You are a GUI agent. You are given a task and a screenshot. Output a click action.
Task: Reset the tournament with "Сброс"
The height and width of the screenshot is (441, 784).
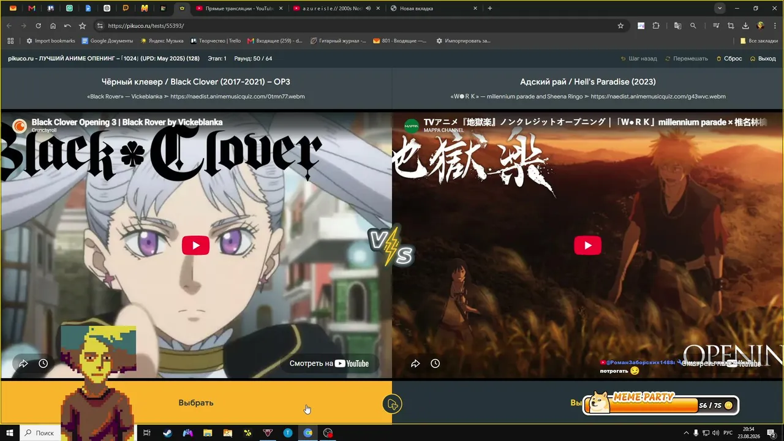coord(728,59)
